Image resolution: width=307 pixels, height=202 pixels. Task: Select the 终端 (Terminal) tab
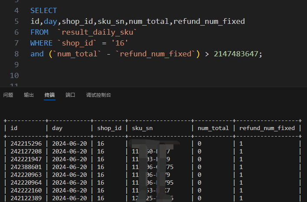[49, 95]
